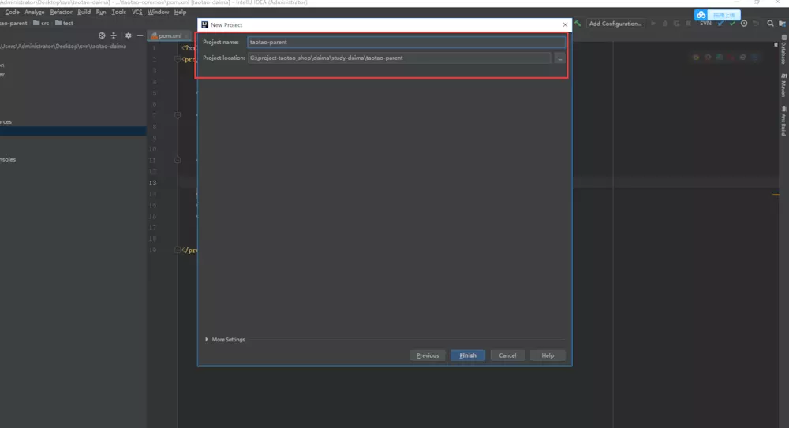
Task: Open the Help menu in the menu bar
Action: pos(180,12)
